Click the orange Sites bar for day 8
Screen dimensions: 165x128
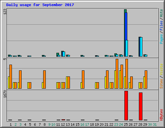coord(44,79)
